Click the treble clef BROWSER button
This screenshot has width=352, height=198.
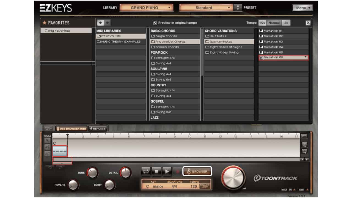[197, 171]
